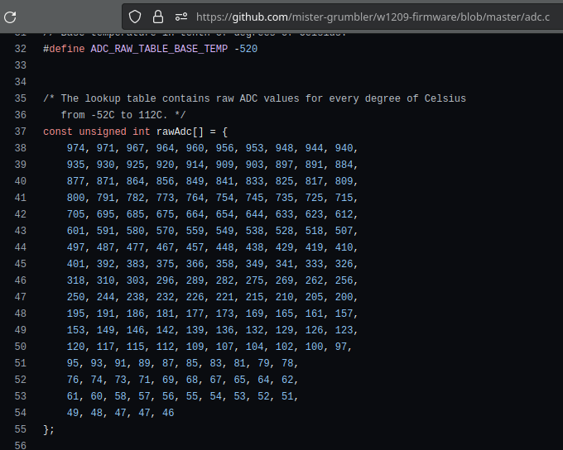Open the site permissions icon

[181, 17]
